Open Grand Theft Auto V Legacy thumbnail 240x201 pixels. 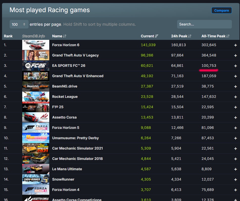pyautogui.click(x=36, y=55)
